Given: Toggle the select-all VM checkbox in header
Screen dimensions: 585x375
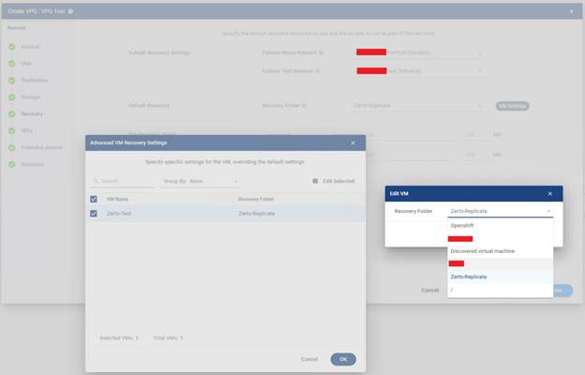Looking at the screenshot, I should coord(94,199).
